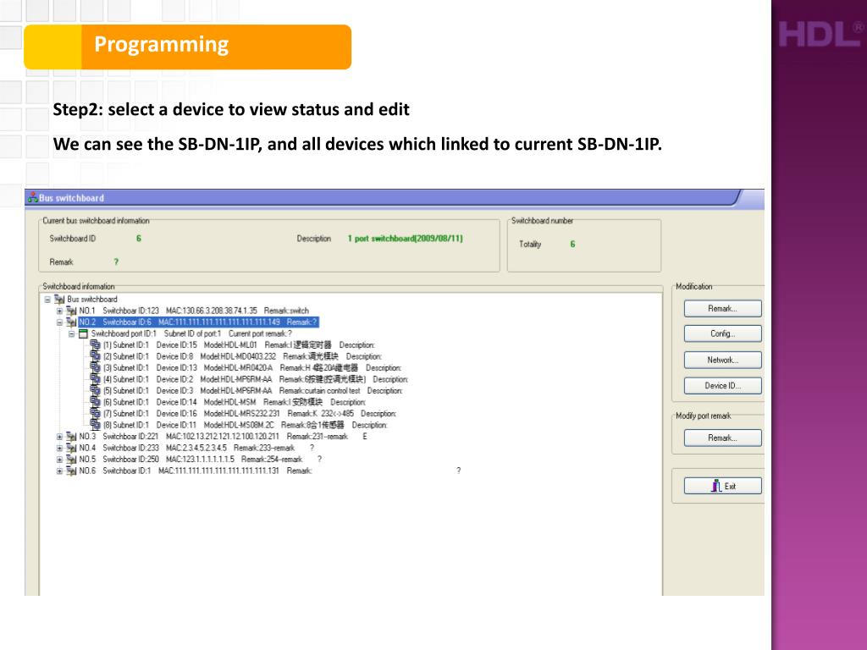Expand the NO.3 switchboard node
This screenshot has width=867, height=650.
tap(60, 437)
